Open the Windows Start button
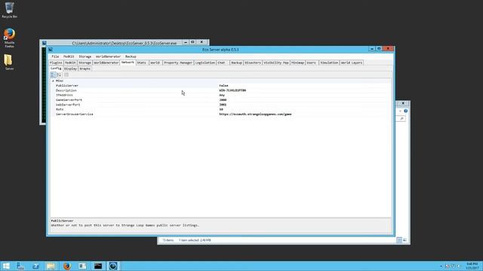The image size is (483, 271). click(6, 266)
